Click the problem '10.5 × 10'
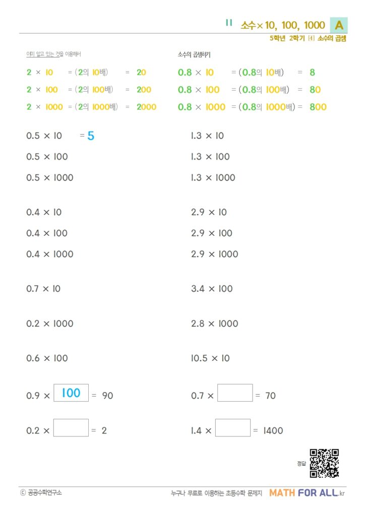Screen dimensions: 365x516 point(210,358)
